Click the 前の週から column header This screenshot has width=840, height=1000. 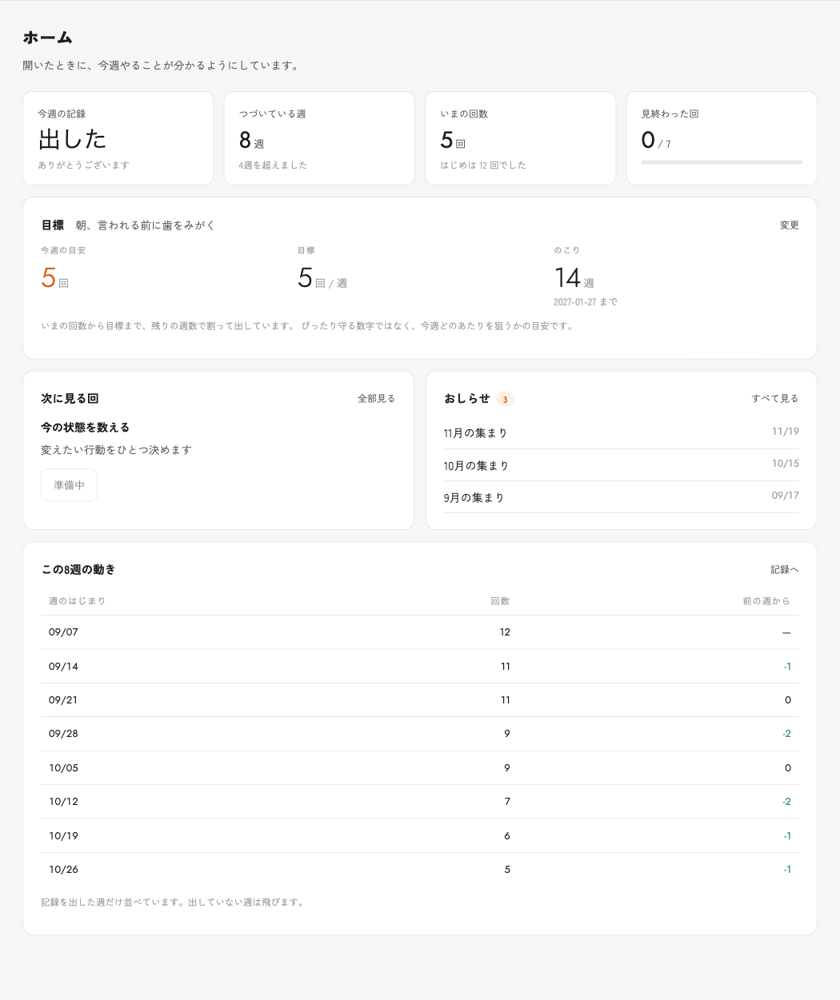(x=766, y=601)
